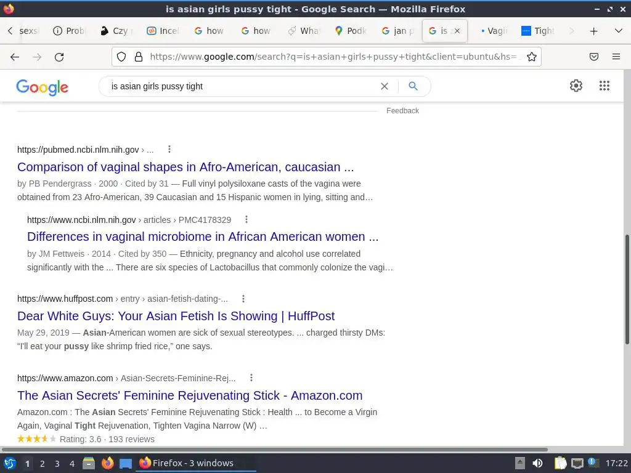Open the Feminine Rejuvenating Stick Amazon result
Viewport: 631px width, 473px height.
pyautogui.click(x=190, y=395)
